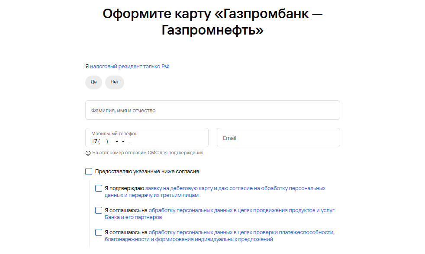Click the info icon beside the SMS hint

coord(88,153)
